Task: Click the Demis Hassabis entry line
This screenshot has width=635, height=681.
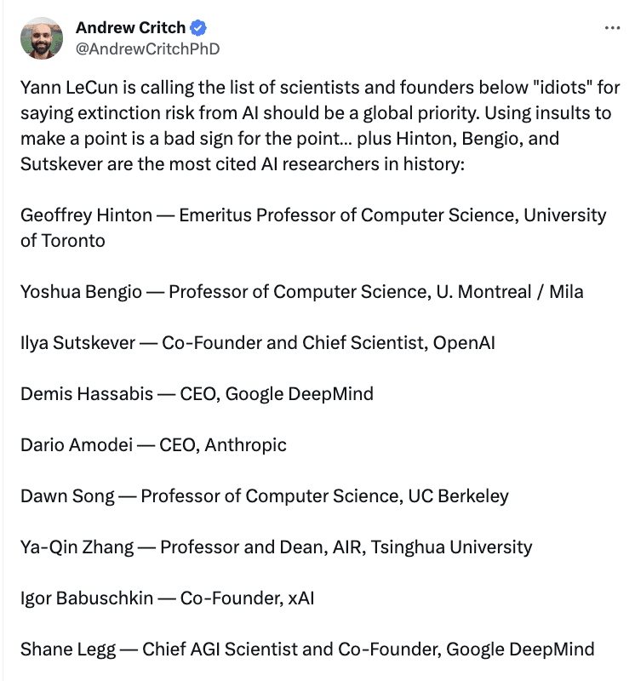Action: [197, 394]
